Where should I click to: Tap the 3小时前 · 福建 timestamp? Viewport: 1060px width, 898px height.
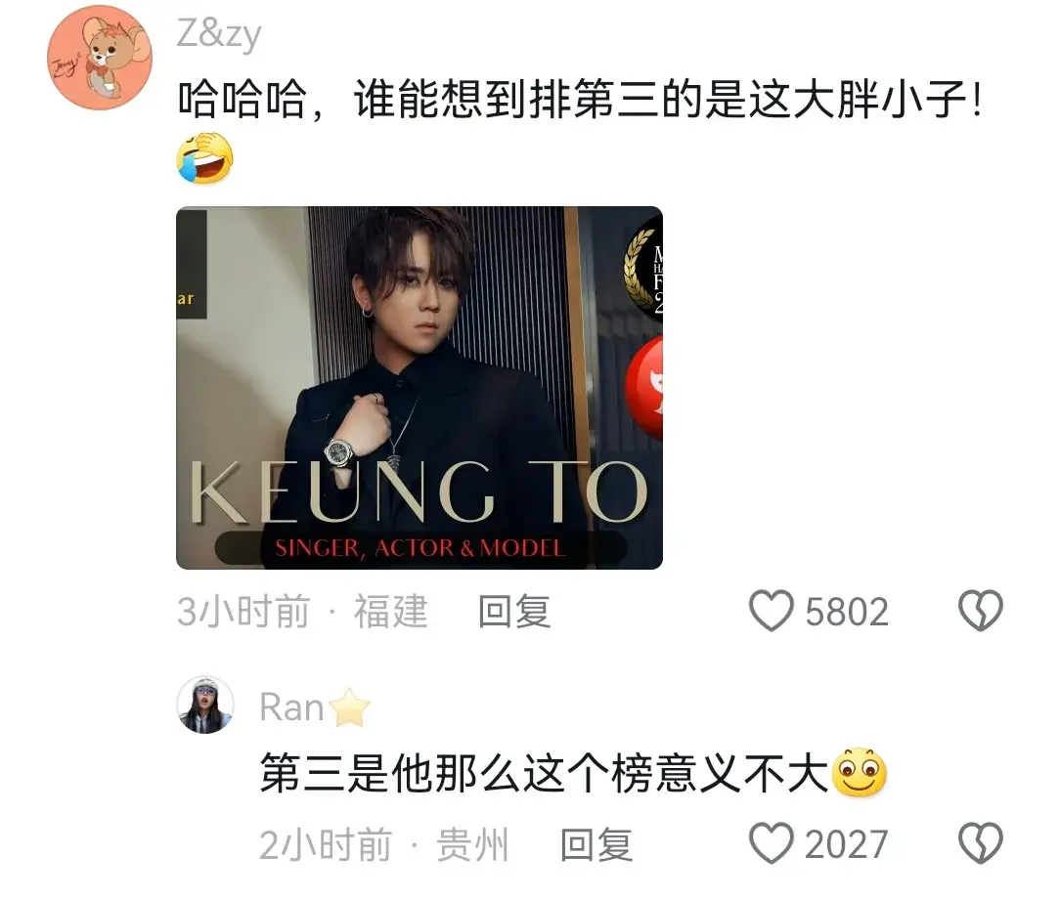(x=302, y=612)
